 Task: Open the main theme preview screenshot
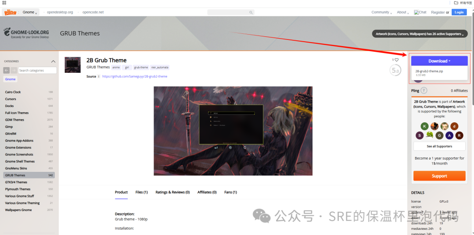(x=233, y=131)
